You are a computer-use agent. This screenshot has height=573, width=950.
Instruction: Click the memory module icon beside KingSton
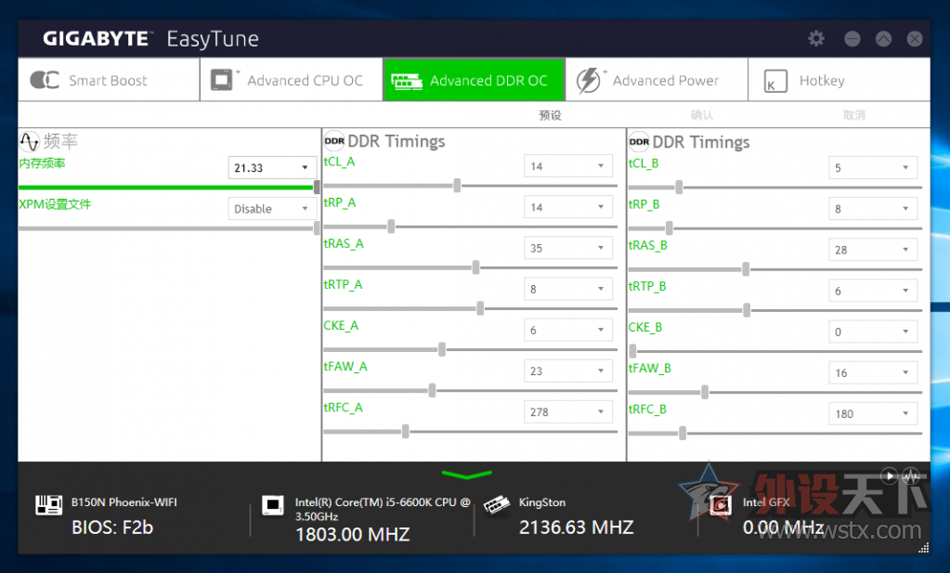click(x=497, y=504)
